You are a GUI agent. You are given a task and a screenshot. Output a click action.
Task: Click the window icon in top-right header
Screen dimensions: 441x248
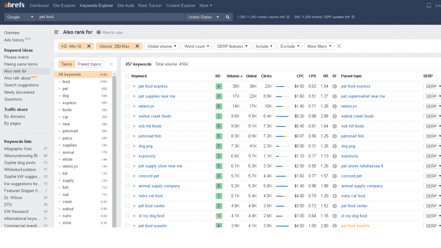coord(429,5)
